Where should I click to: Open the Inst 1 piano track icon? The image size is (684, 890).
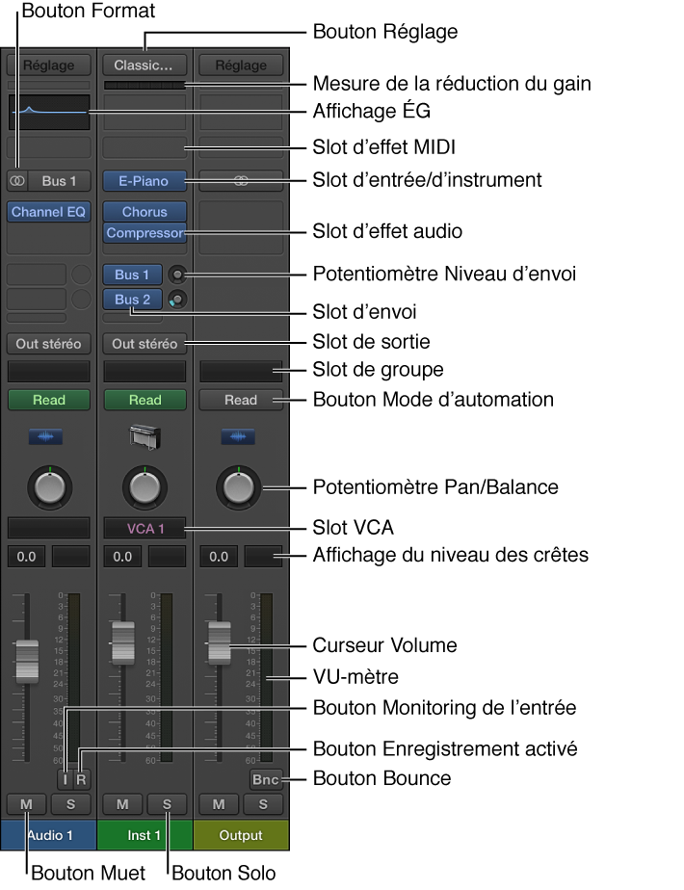tap(145, 436)
